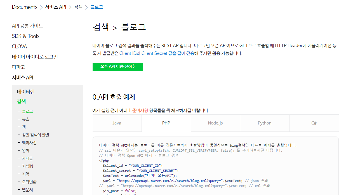
Task: Open 파파고 sidebar section
Action: tap(18, 67)
